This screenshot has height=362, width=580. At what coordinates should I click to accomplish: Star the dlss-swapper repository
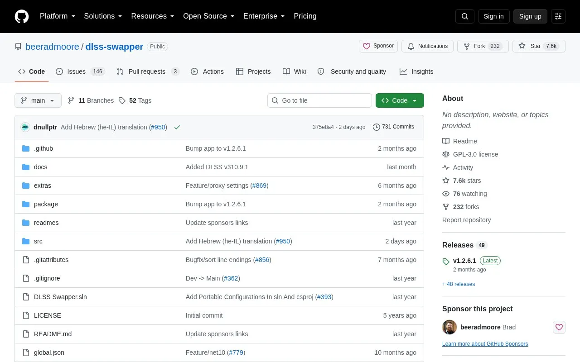point(539,46)
